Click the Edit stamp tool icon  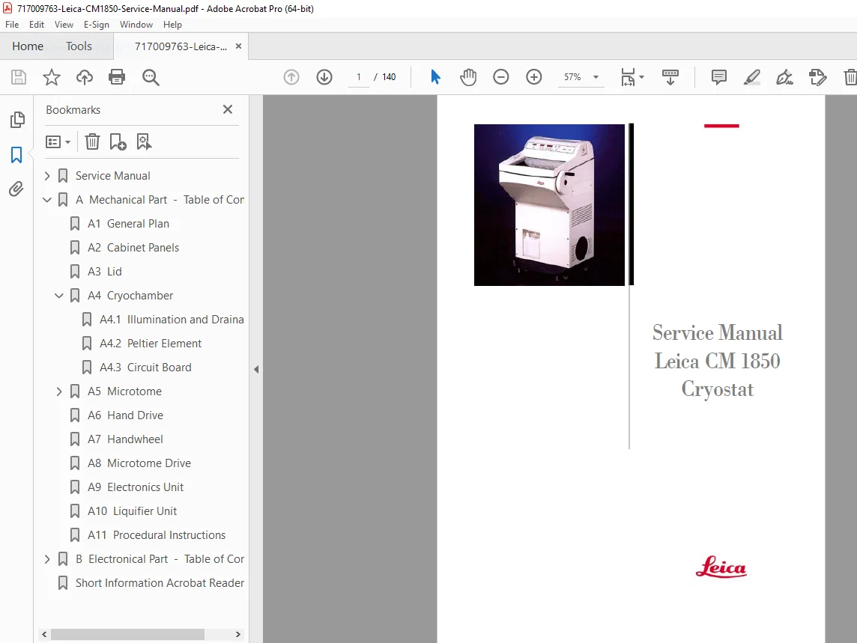[x=817, y=77]
